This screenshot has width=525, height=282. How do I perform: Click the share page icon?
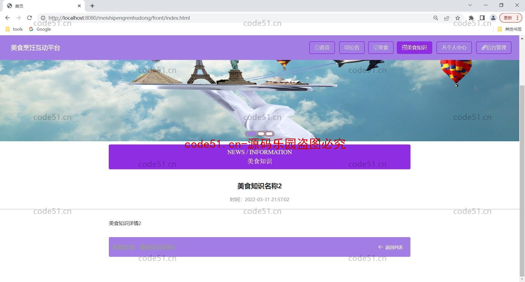click(447, 18)
